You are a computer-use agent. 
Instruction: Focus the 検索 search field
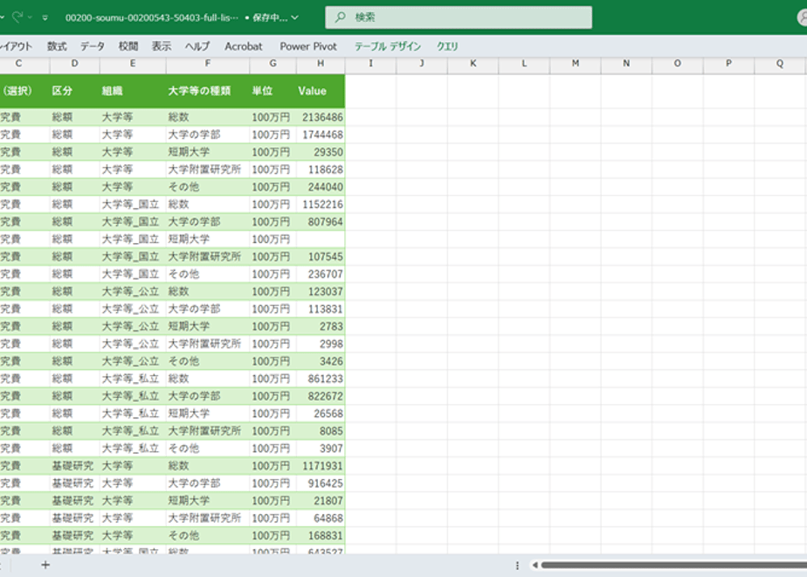pos(458,17)
